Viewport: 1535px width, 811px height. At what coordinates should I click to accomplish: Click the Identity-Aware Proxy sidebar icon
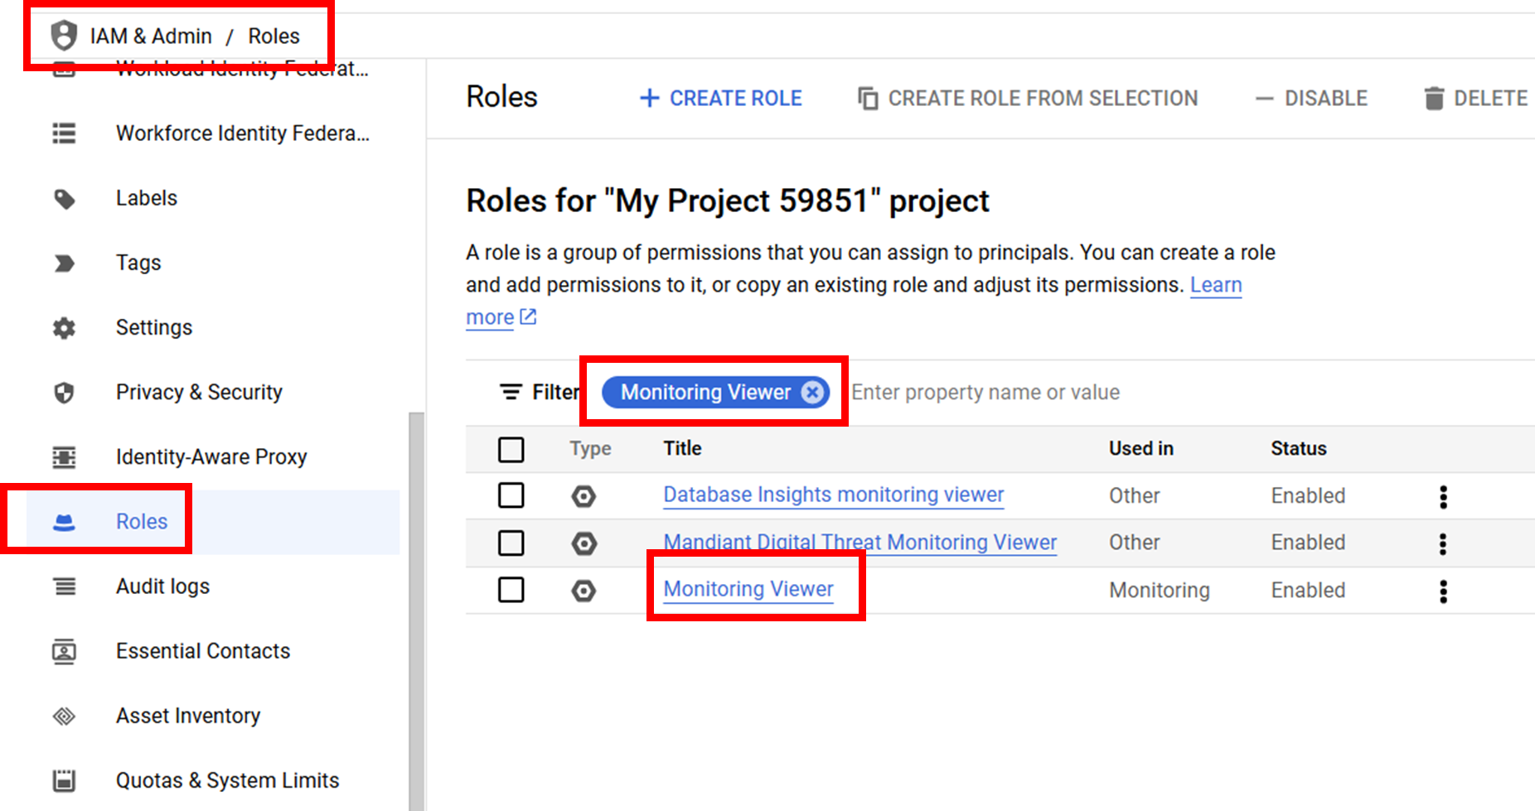click(x=64, y=457)
